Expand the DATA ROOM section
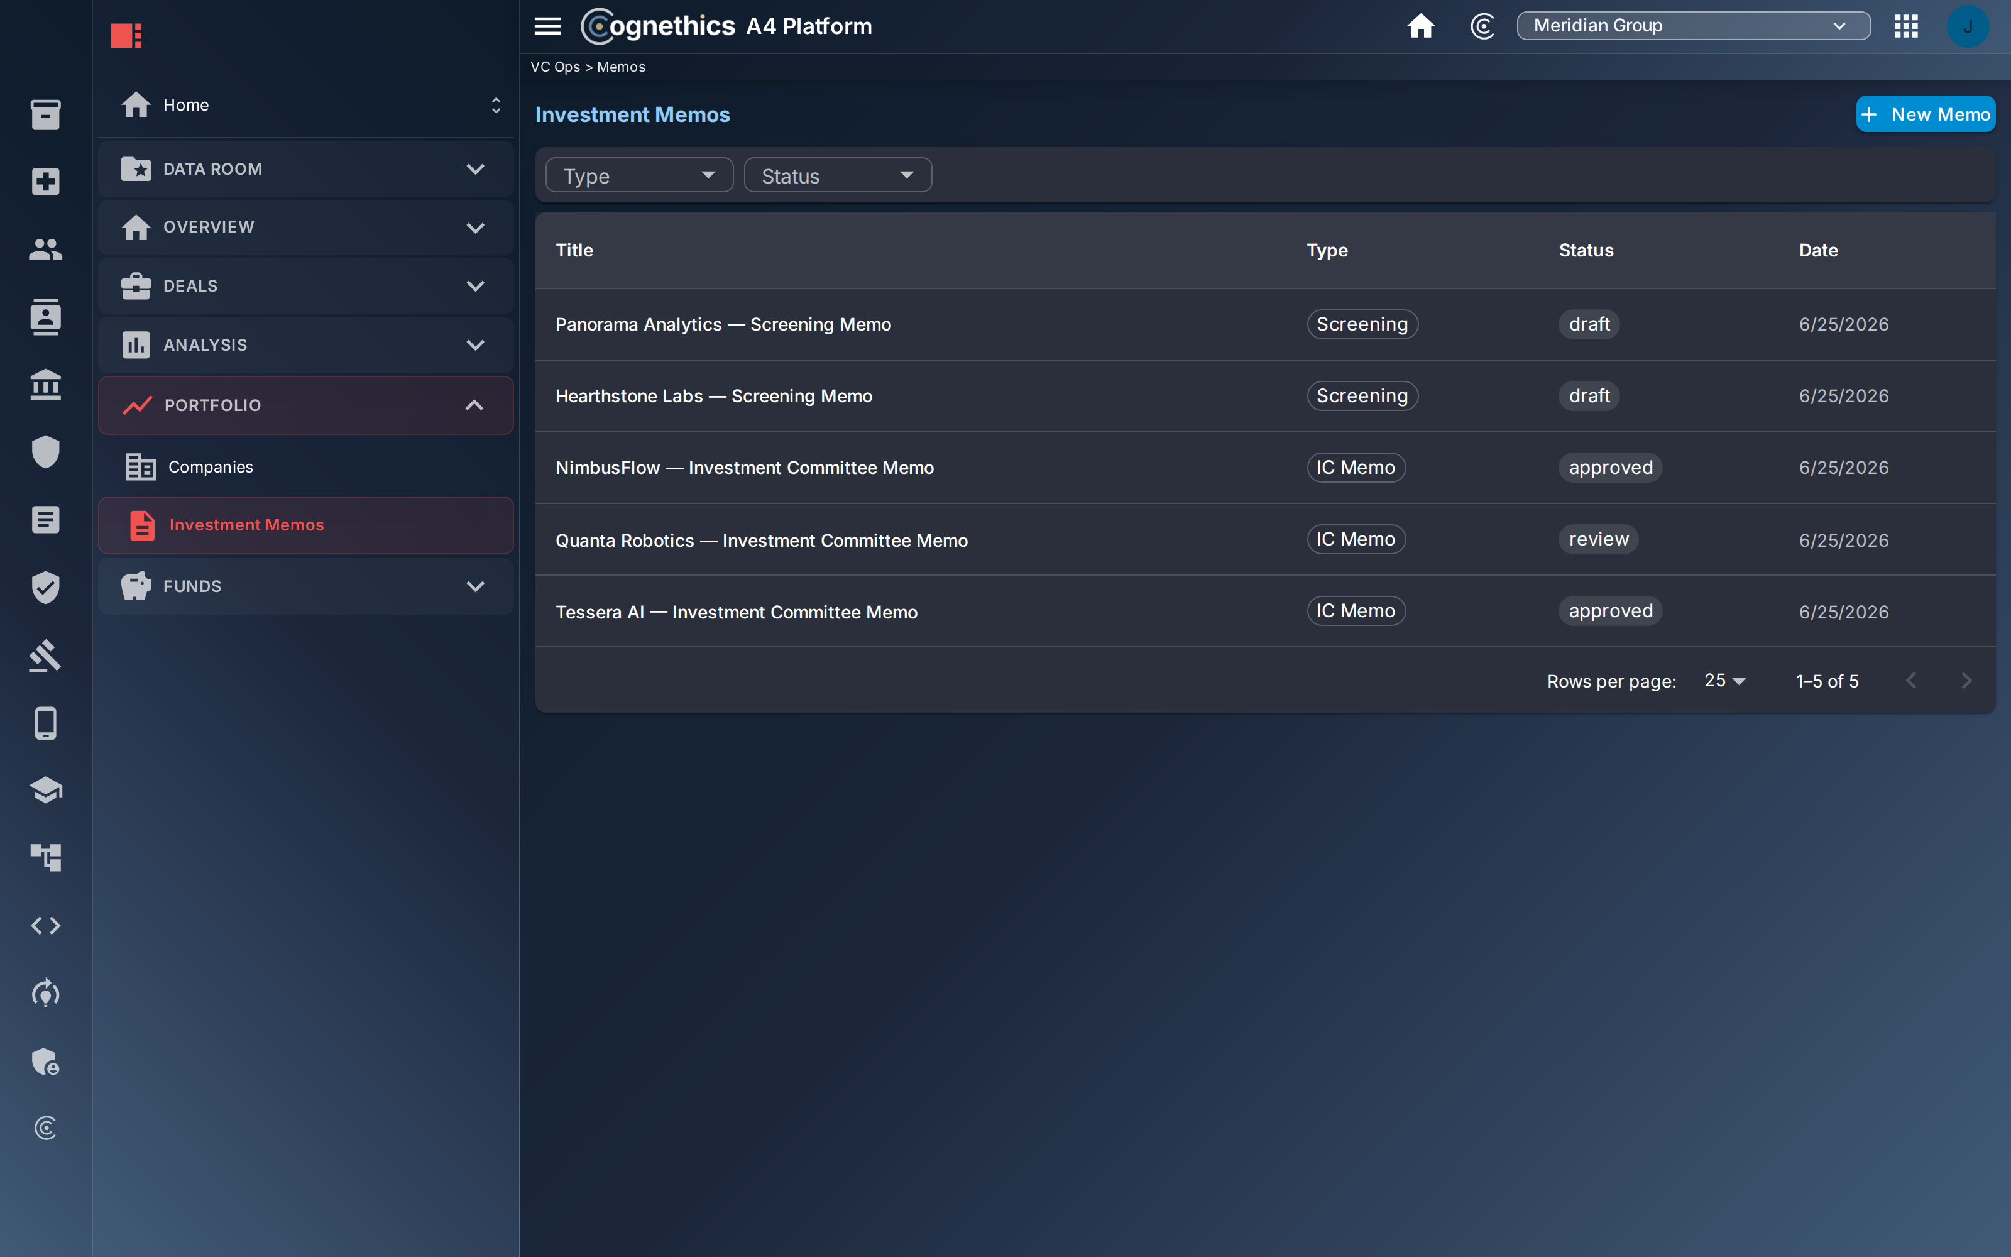 306,169
